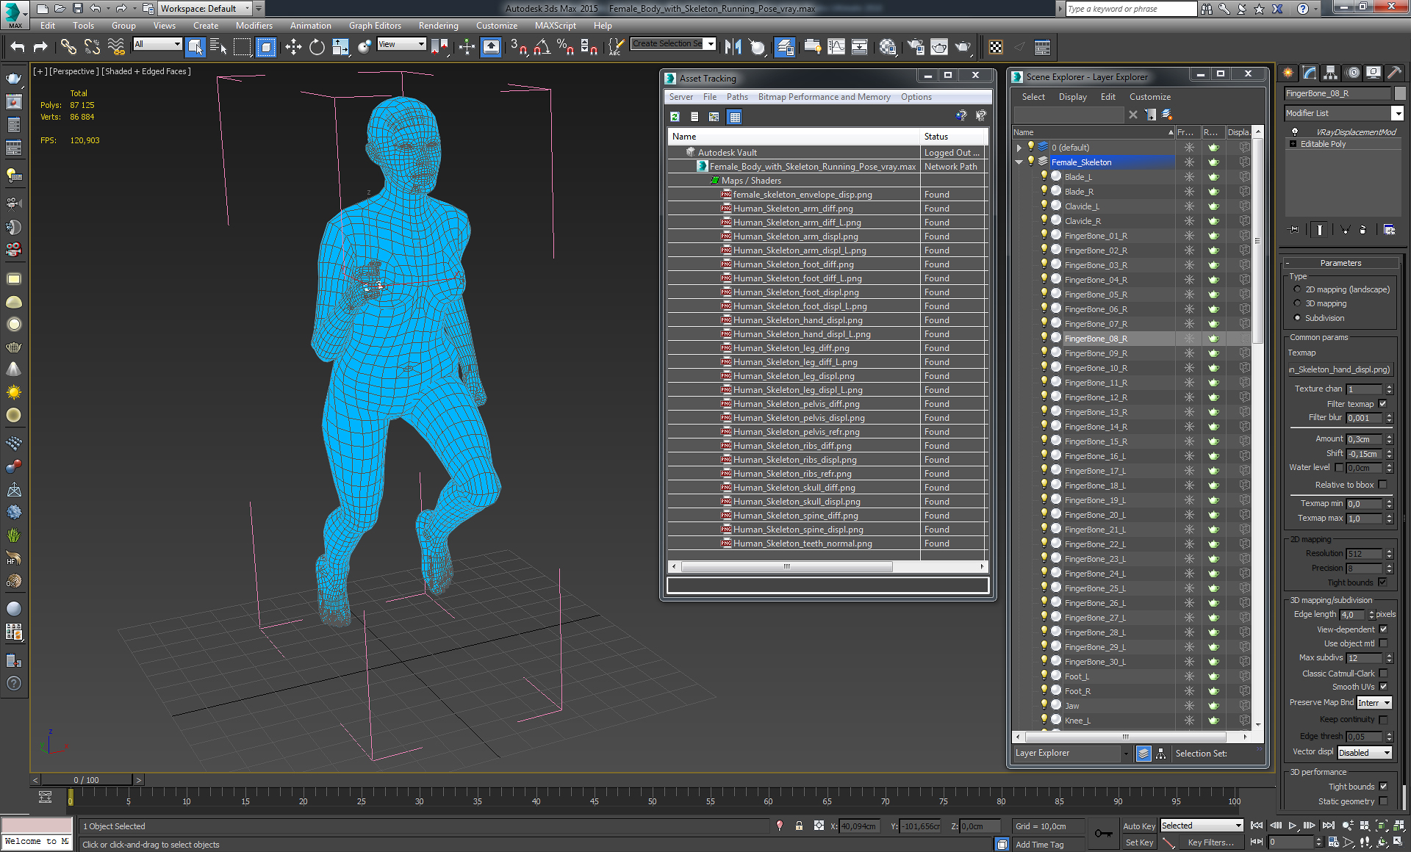This screenshot has height=852, width=1411.
Task: Click the Select and Link chain icon
Action: pos(68,48)
